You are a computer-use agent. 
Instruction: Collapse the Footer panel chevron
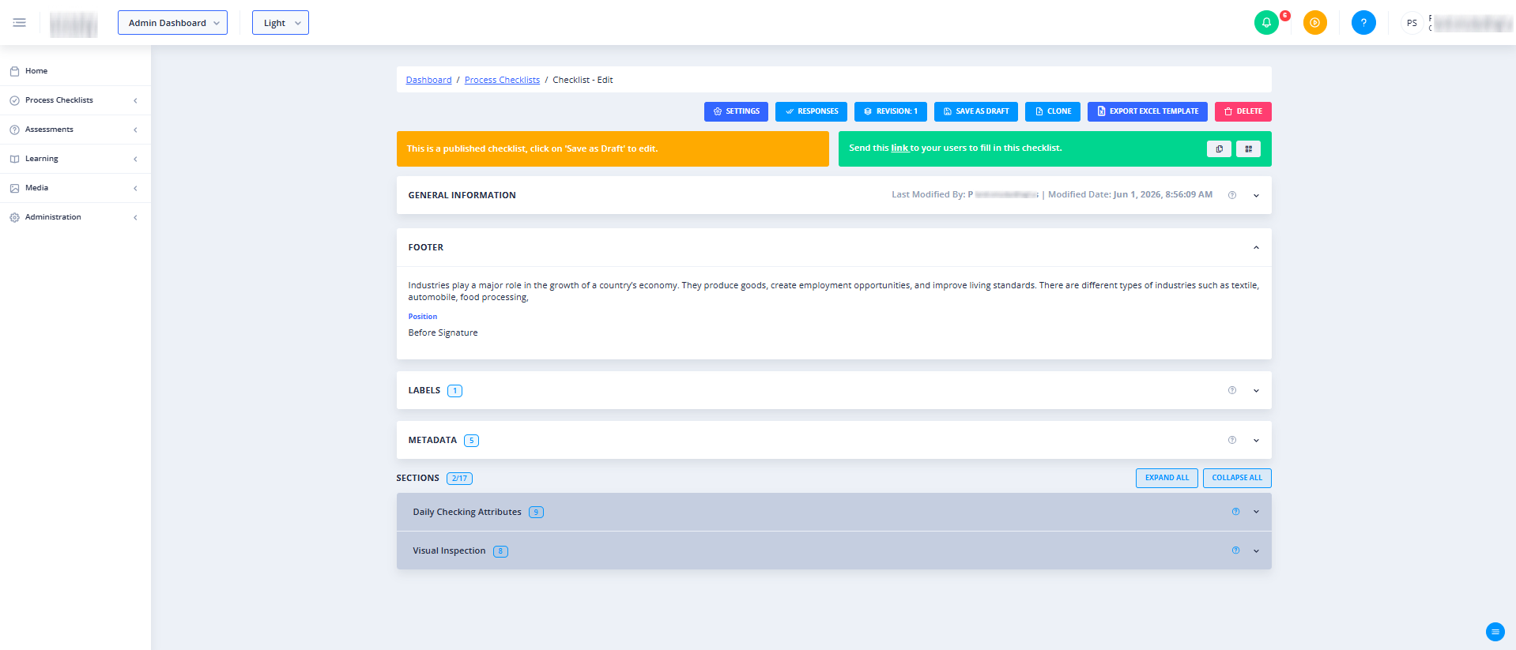point(1256,247)
